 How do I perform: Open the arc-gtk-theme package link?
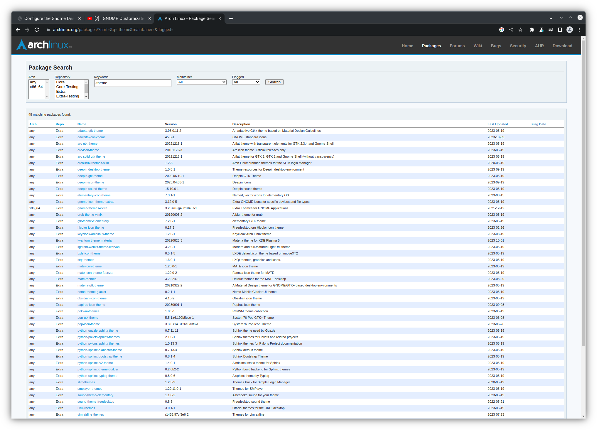[x=87, y=144]
